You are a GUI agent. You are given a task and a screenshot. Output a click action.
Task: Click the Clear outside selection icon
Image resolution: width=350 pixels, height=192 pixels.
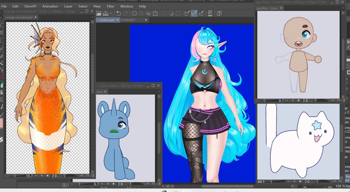point(141,13)
